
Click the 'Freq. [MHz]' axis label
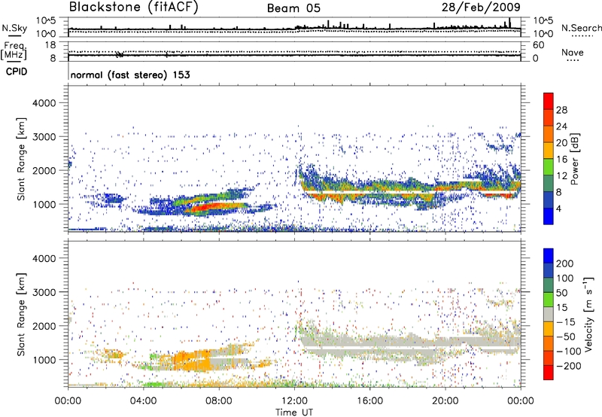14,51
